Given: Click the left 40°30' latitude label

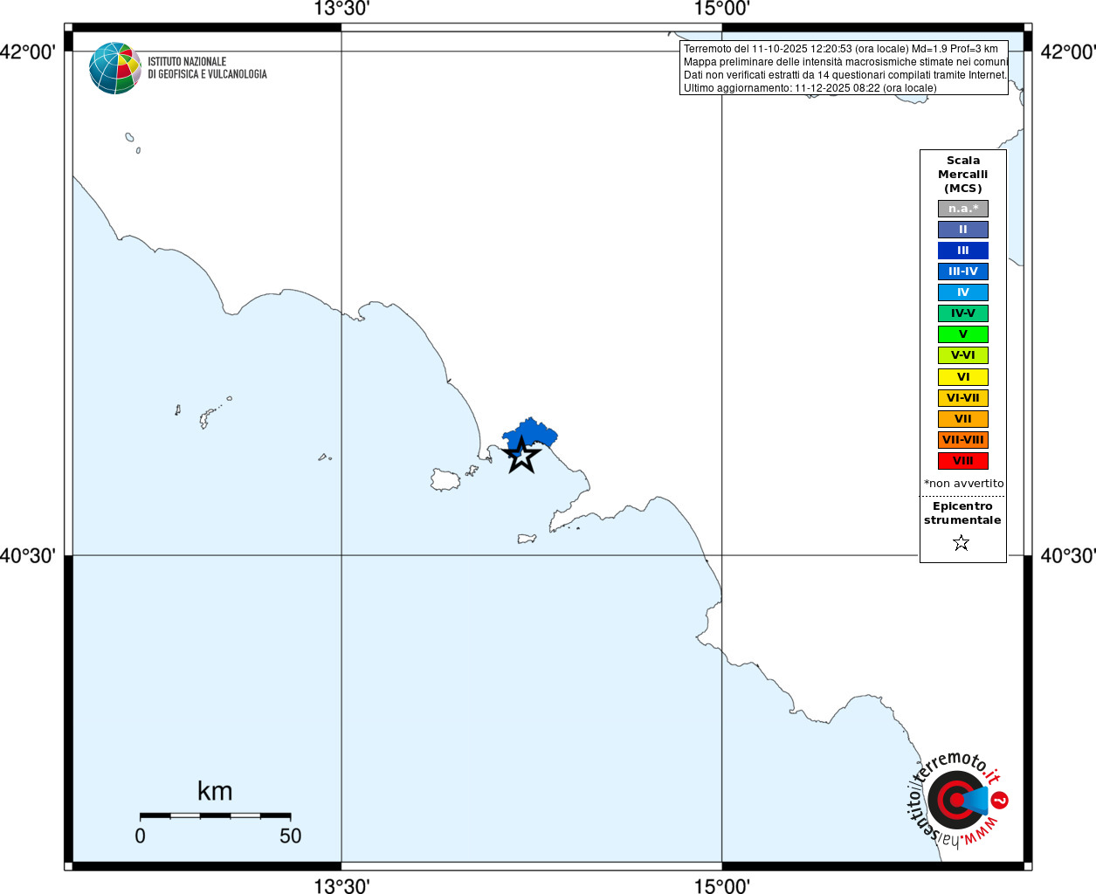Looking at the screenshot, I should [x=28, y=555].
